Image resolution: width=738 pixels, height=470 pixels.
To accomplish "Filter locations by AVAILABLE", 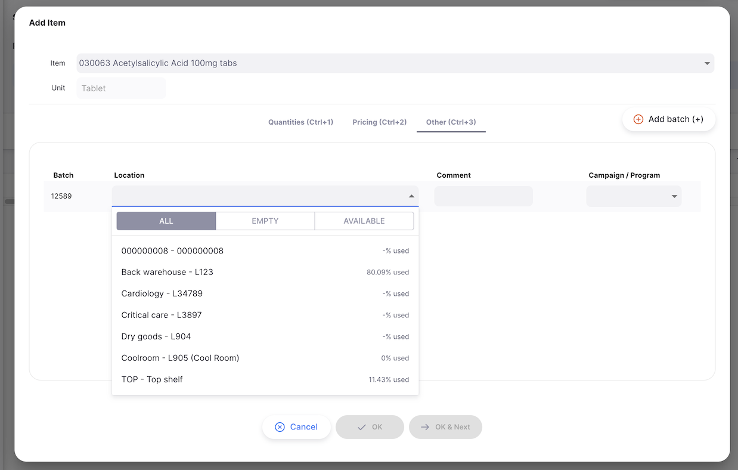I will point(364,221).
